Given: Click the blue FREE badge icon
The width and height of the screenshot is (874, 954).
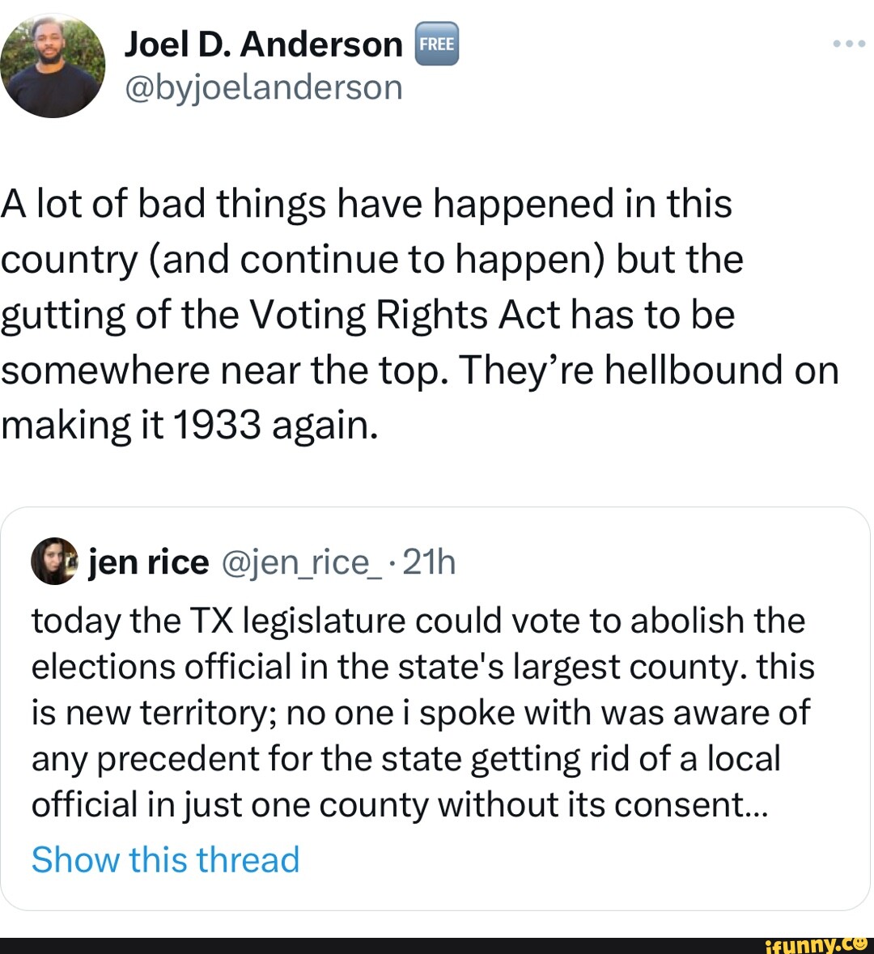Looking at the screenshot, I should (x=436, y=45).
